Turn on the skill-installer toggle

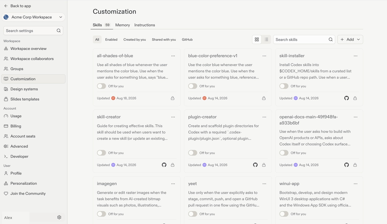click(284, 86)
